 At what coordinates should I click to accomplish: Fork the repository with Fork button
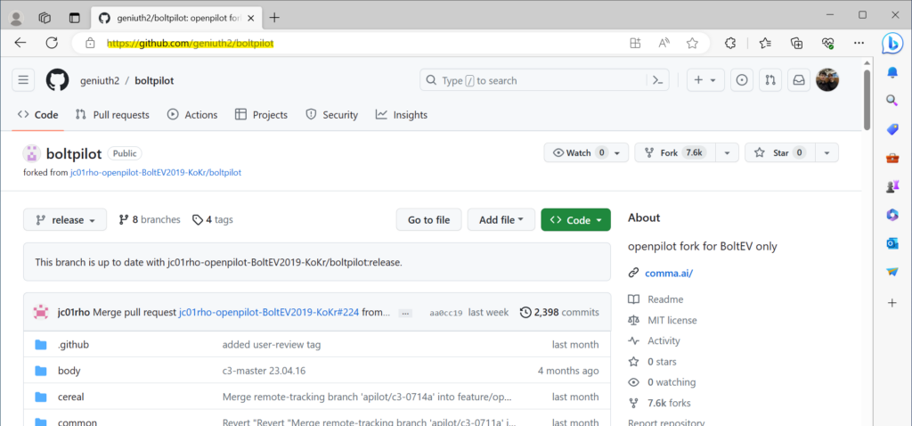point(675,153)
